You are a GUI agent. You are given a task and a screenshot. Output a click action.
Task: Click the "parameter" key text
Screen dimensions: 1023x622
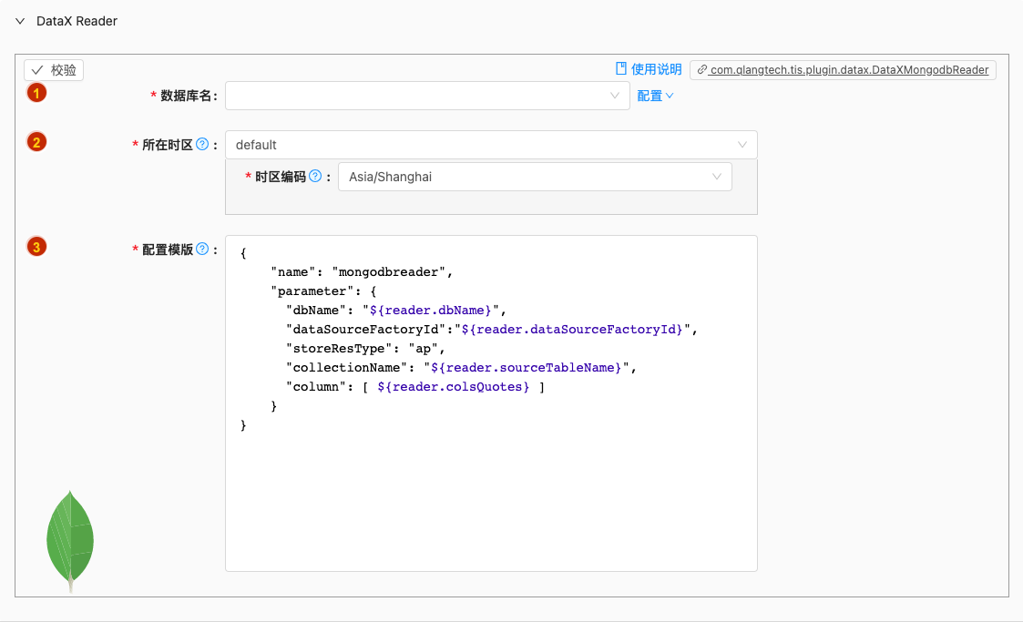tap(312, 291)
